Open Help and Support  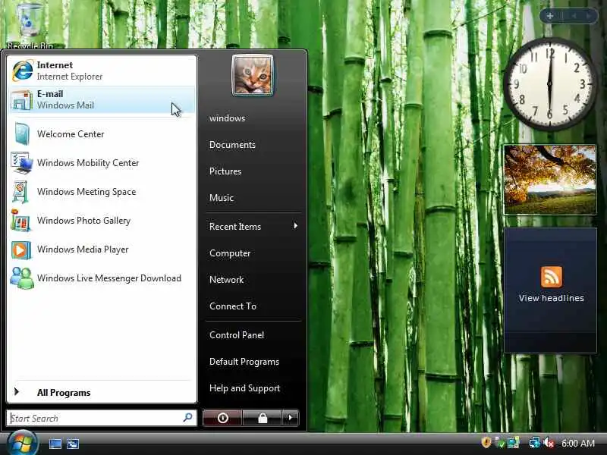click(x=244, y=388)
